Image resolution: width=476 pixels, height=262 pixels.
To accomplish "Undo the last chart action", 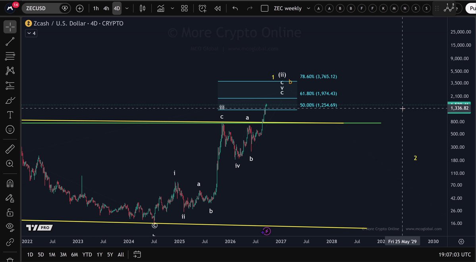I will 235,8.
